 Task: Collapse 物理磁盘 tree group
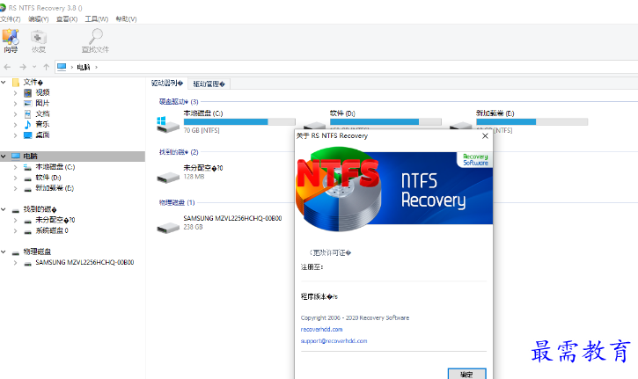[x=4, y=252]
